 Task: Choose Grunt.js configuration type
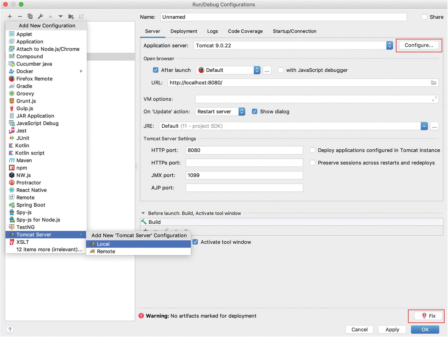[x=46, y=101]
